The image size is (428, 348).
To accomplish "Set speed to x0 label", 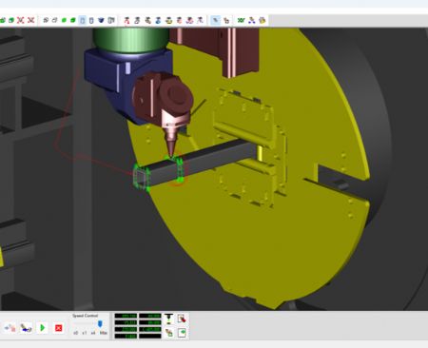I will pyautogui.click(x=76, y=333).
